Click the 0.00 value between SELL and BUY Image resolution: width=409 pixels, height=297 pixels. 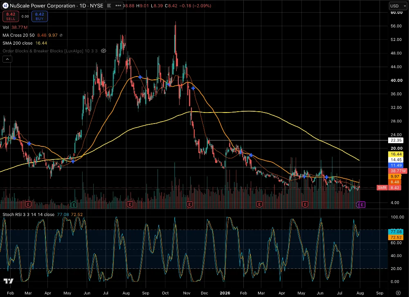point(25,16)
